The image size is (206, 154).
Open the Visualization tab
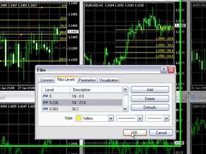point(109,80)
